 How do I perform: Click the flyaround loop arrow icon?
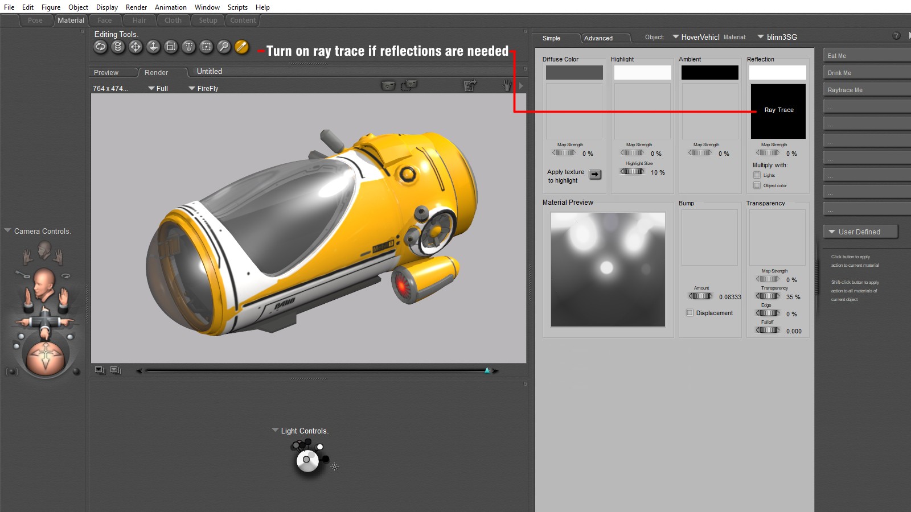[x=66, y=275]
